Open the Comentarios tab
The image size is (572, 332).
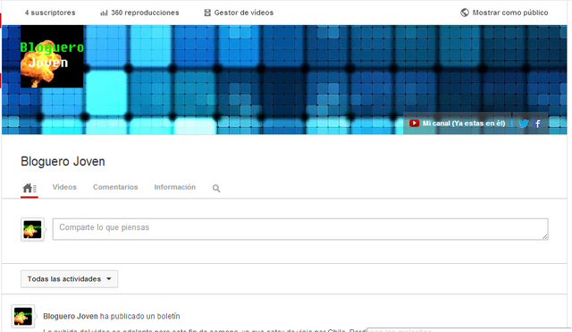115,187
